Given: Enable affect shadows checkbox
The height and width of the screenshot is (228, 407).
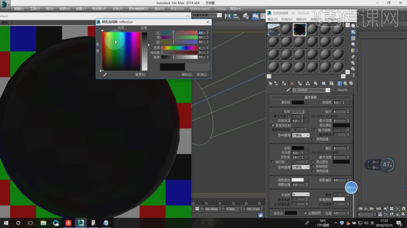Looking at the screenshot, I should (313, 166).
